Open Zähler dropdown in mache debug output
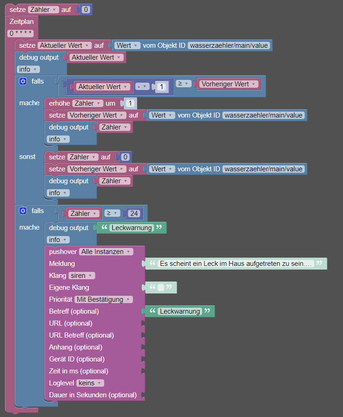343x417 pixels. (115, 127)
